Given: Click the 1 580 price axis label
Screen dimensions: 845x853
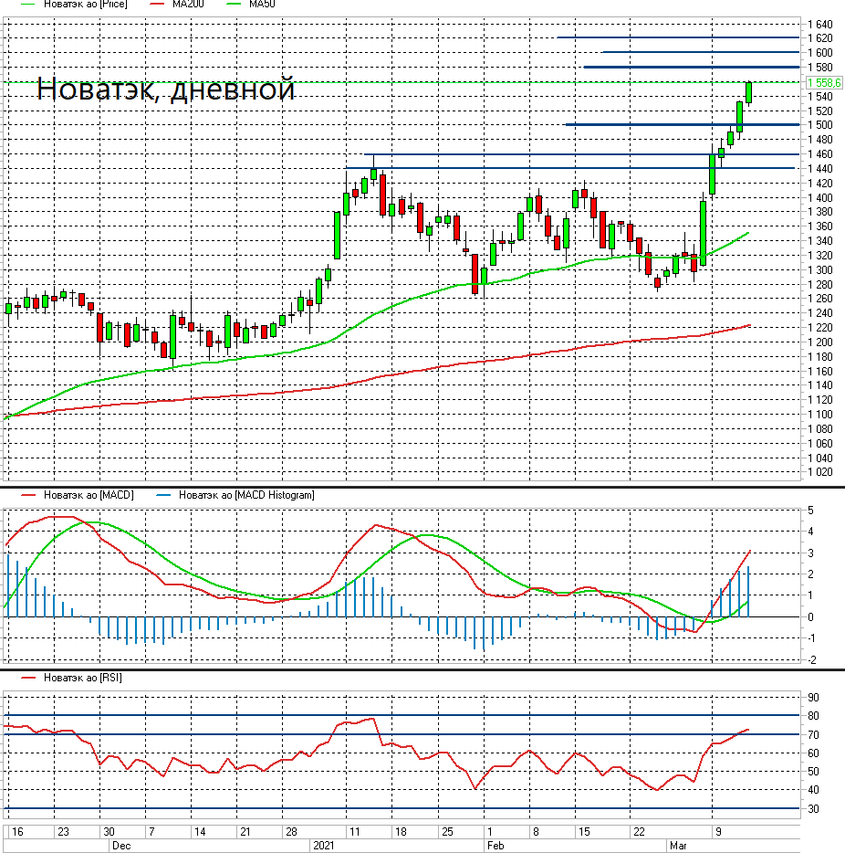Looking at the screenshot, I should [x=820, y=68].
